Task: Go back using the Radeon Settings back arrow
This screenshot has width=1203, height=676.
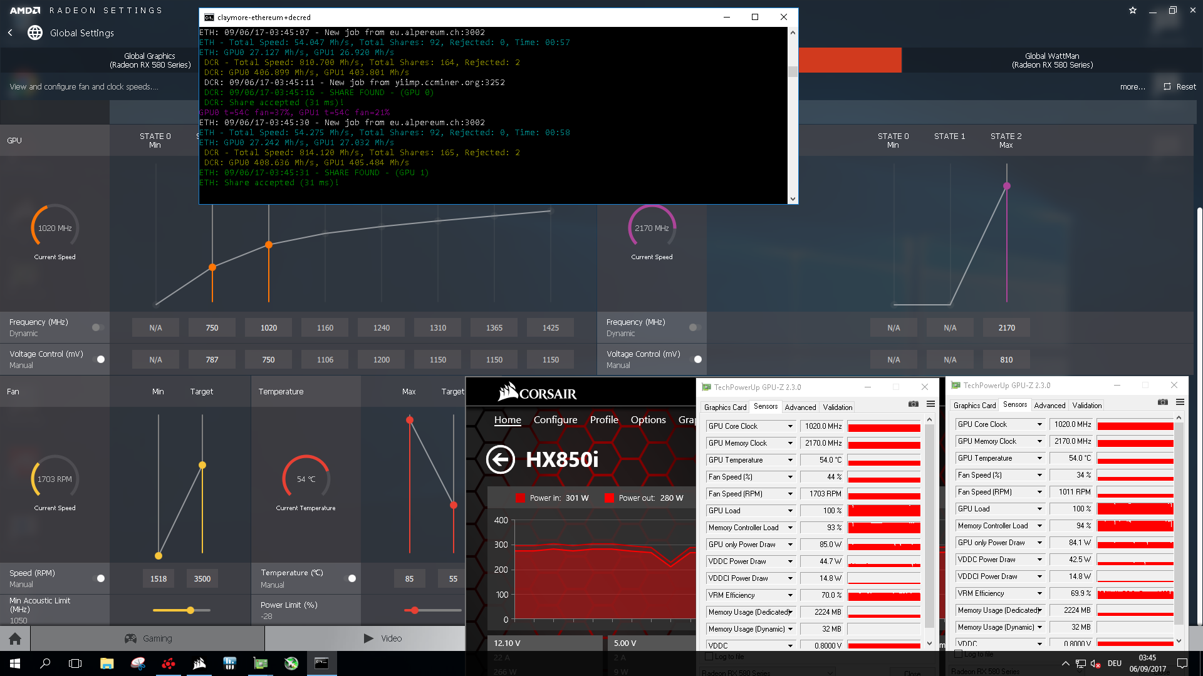Action: tap(10, 33)
